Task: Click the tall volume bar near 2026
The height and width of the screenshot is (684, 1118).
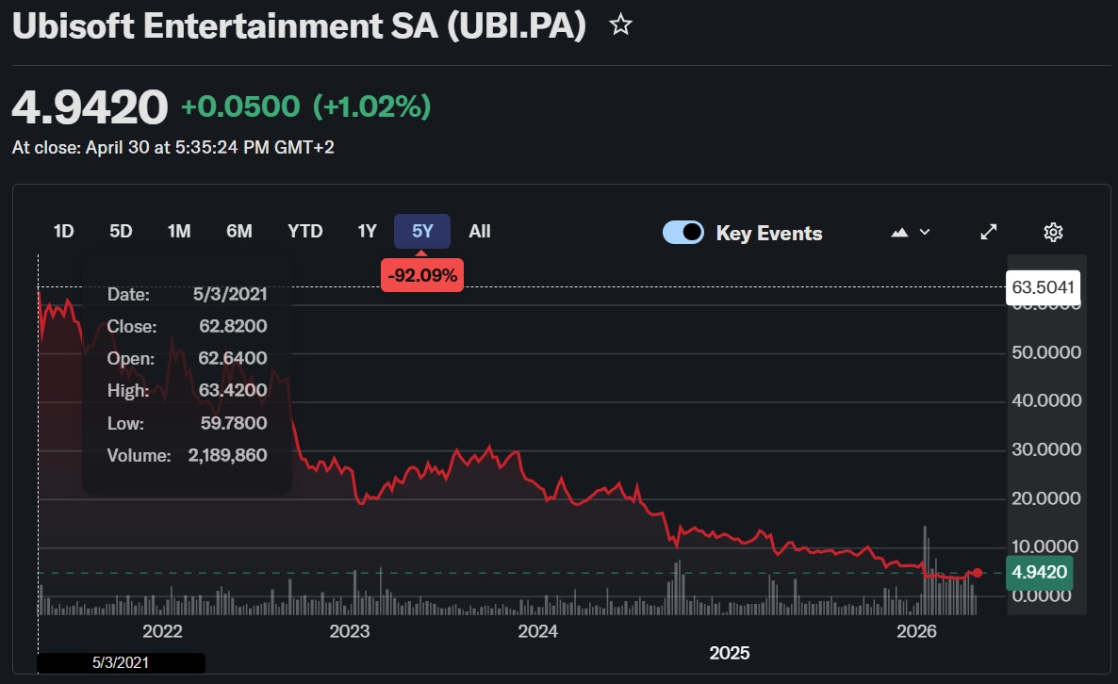Action: point(925,570)
